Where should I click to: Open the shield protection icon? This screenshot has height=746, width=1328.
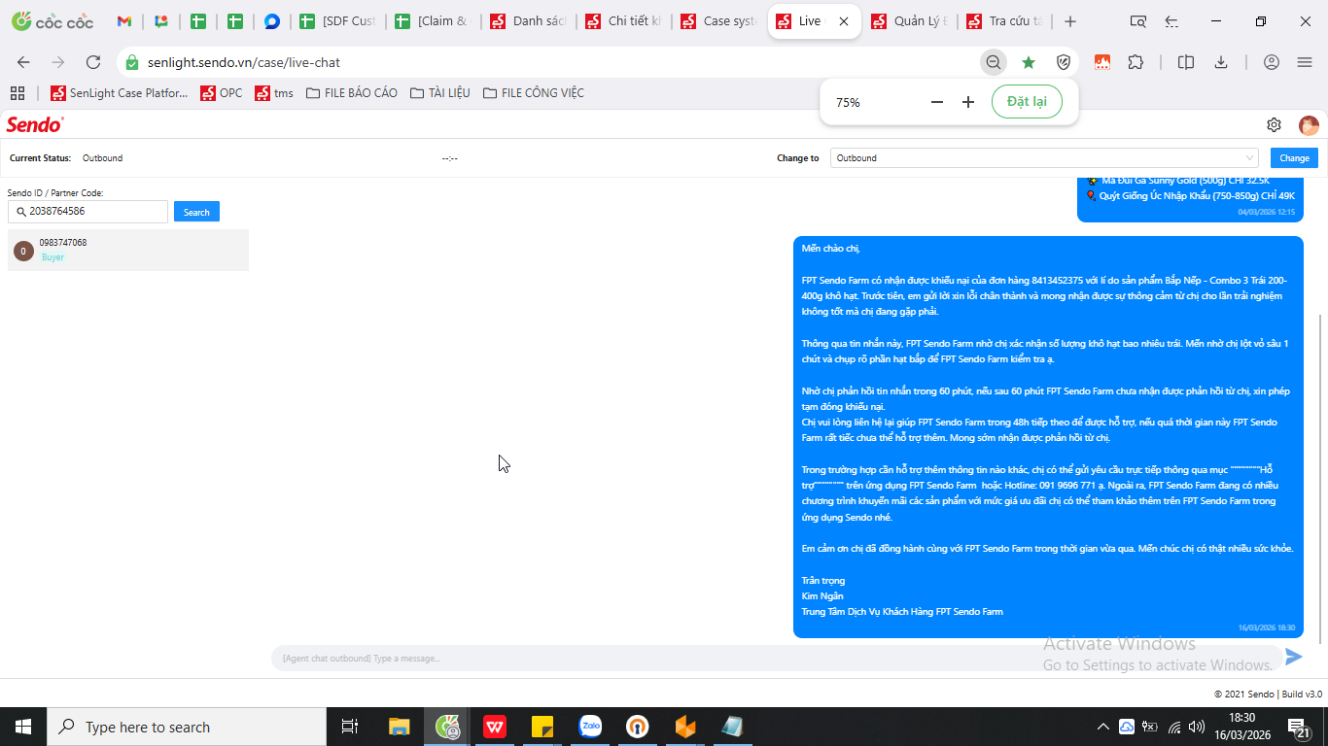click(1064, 62)
